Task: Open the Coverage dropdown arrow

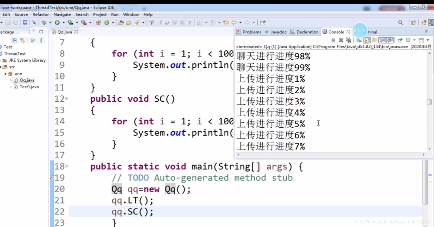Action: point(77,23)
